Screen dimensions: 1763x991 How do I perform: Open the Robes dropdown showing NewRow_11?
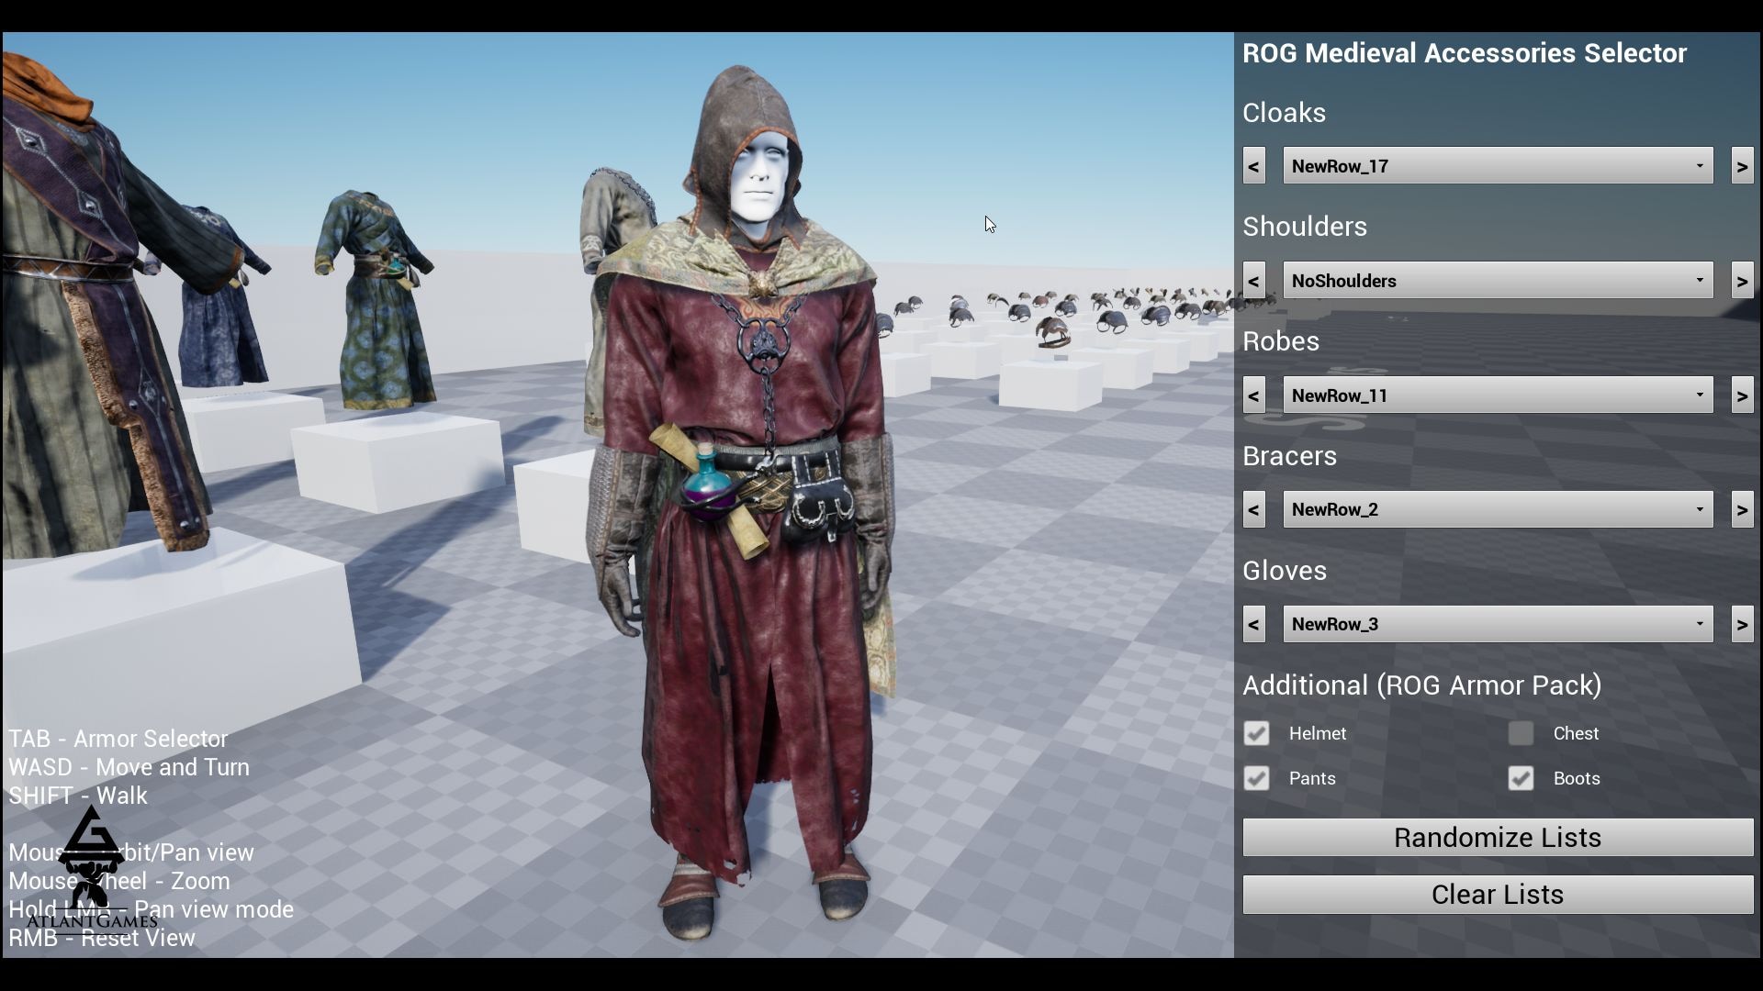tap(1498, 395)
